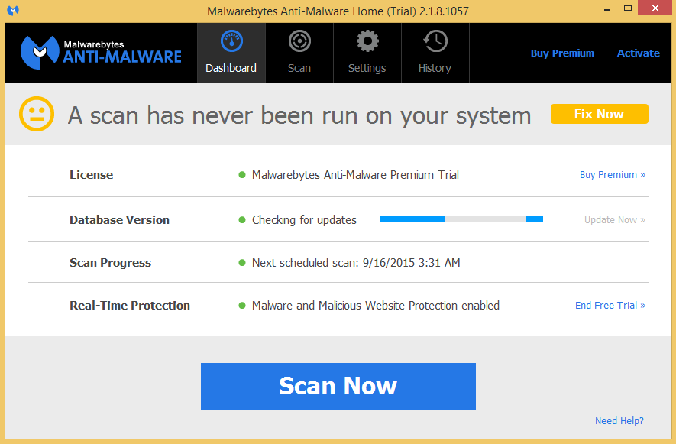Viewport: 676px width, 444px height.
Task: Open the Settings tab
Action: 367,53
